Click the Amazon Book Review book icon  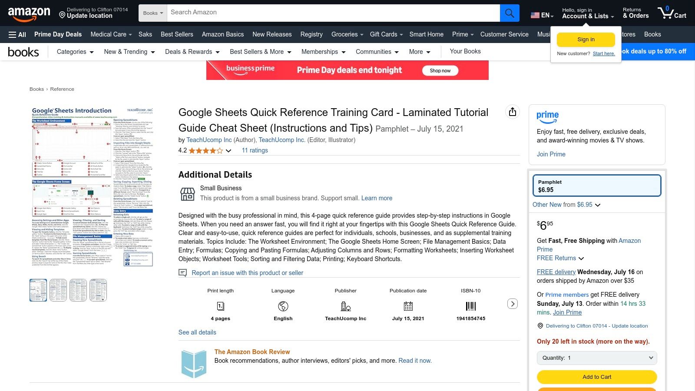194,364
